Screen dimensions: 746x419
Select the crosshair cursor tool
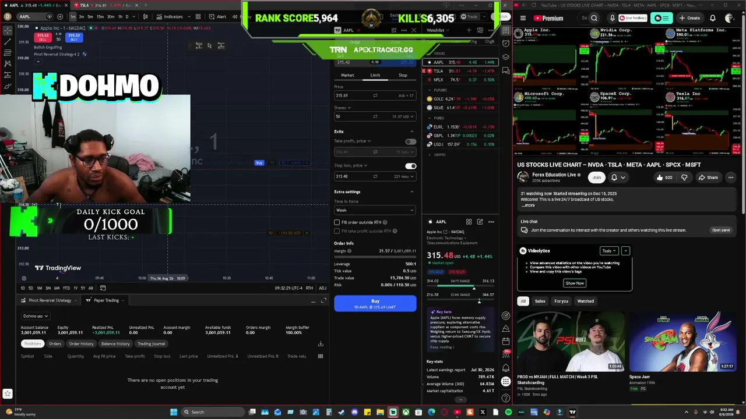click(8, 30)
